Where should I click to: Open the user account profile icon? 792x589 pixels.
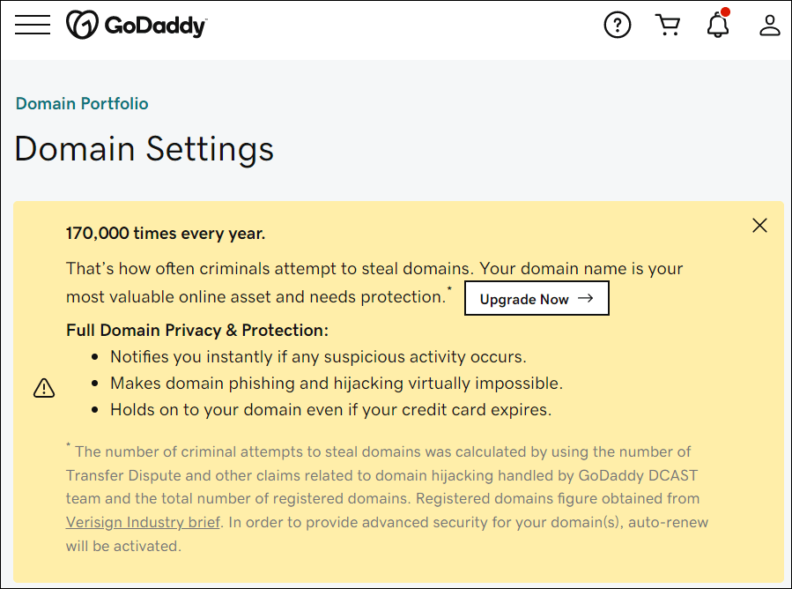pos(770,25)
